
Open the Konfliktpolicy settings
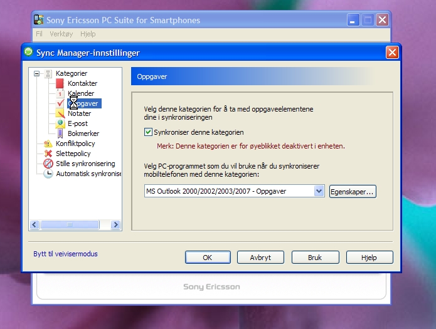click(x=75, y=144)
